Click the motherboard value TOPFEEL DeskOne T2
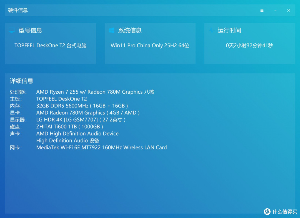The width and height of the screenshot is (300, 218). tap(62, 99)
